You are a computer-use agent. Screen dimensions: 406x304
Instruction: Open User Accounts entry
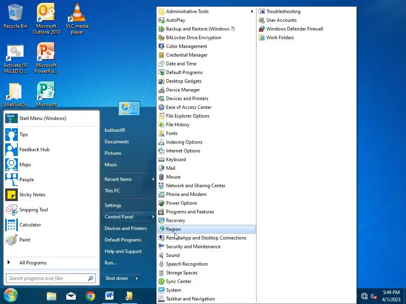(306, 20)
